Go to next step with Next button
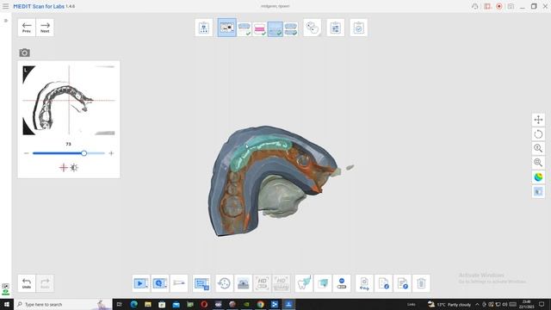This screenshot has height=310, width=551. pyautogui.click(x=45, y=28)
